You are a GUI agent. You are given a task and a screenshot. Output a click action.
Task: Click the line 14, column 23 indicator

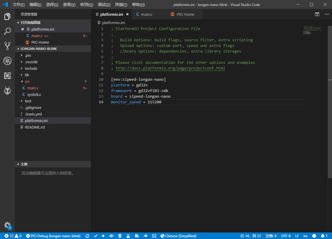[250, 236]
